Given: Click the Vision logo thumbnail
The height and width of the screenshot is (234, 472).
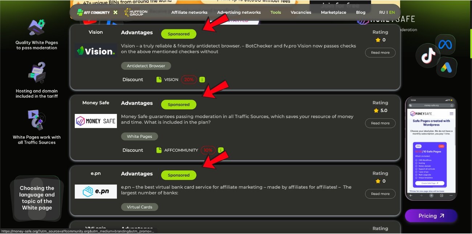Looking at the screenshot, I should tap(95, 51).
